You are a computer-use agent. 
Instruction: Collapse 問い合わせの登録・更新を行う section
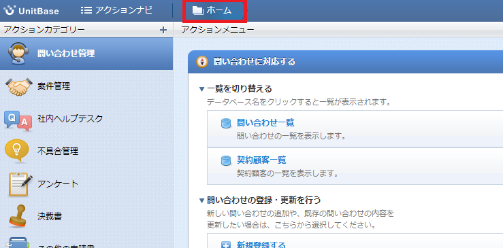[x=201, y=201]
